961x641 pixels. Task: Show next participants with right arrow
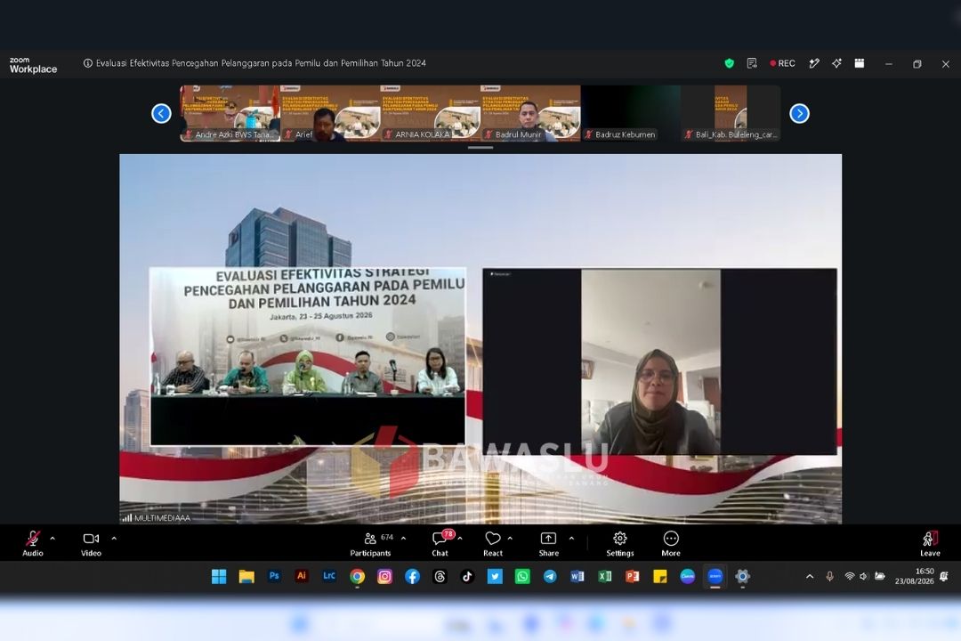tap(799, 113)
